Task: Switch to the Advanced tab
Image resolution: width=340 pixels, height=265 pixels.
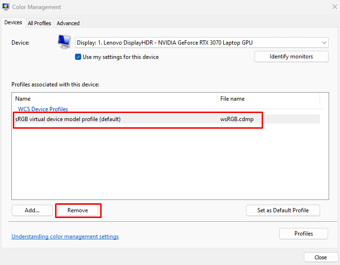Action: click(x=68, y=23)
